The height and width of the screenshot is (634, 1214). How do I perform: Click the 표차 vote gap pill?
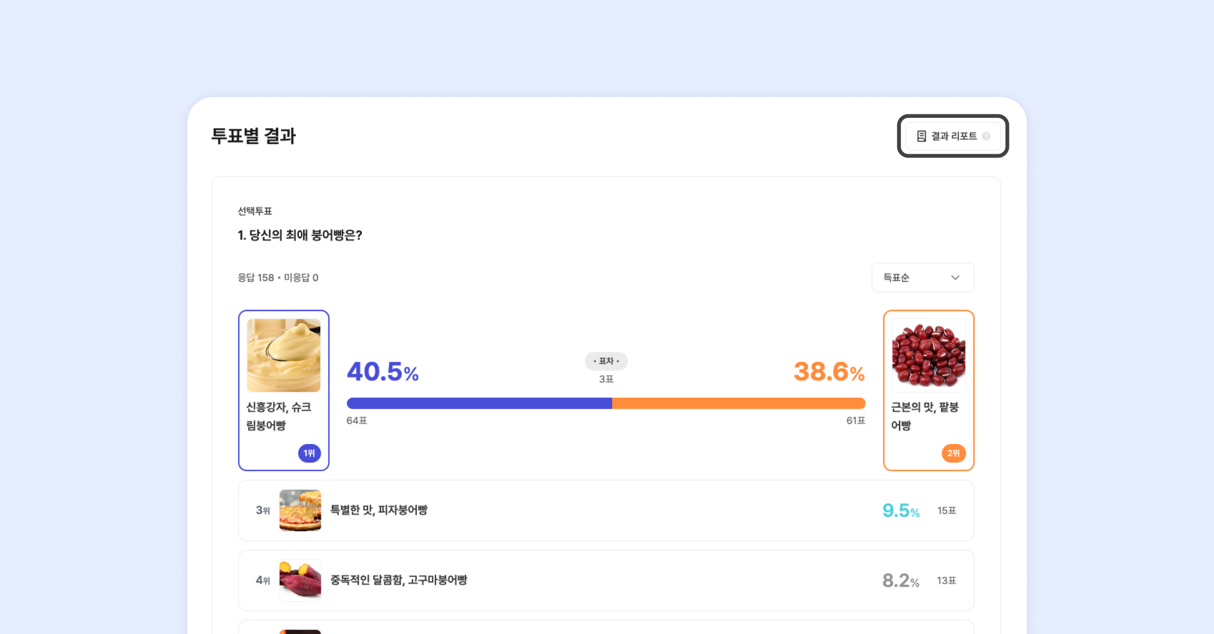pos(606,361)
